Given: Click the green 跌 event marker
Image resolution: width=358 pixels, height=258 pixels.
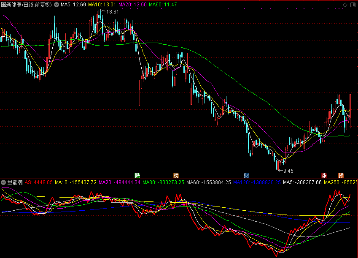Looking at the screenshot, I should tap(137, 175).
